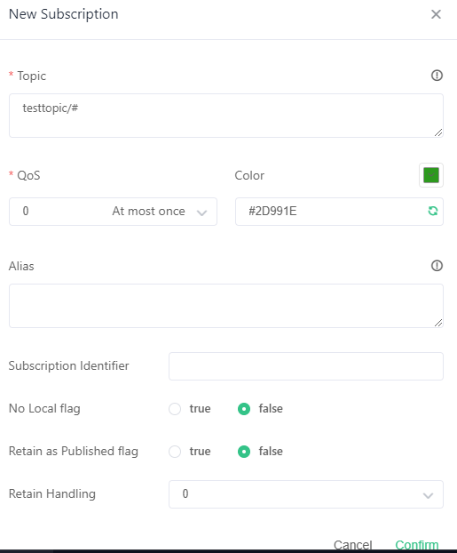Set No Local flag to true
This screenshot has height=553, width=457.
coord(175,409)
